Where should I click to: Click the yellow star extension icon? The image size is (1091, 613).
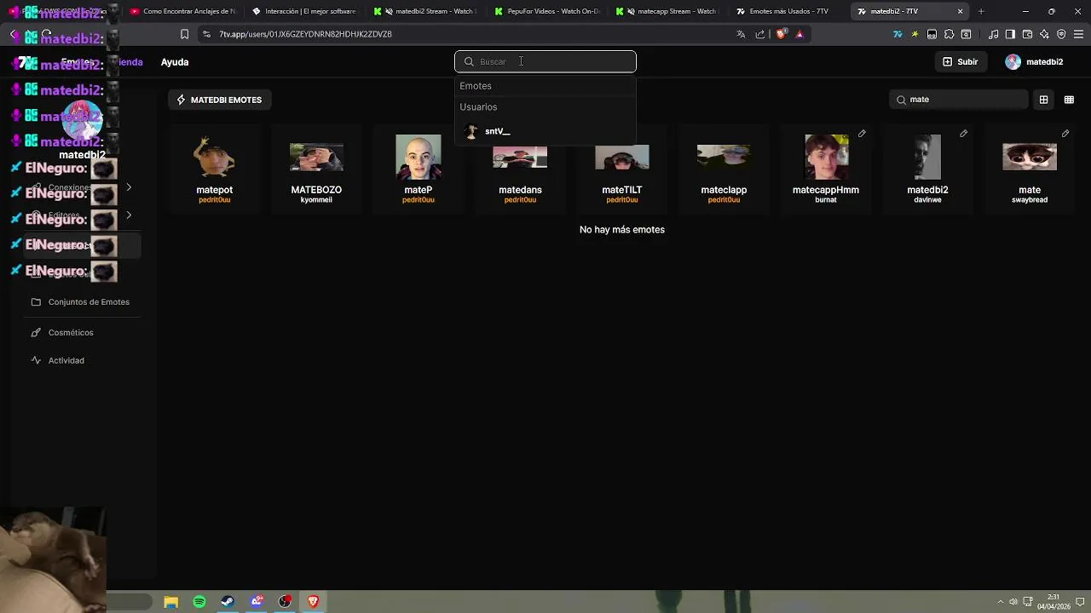click(915, 34)
